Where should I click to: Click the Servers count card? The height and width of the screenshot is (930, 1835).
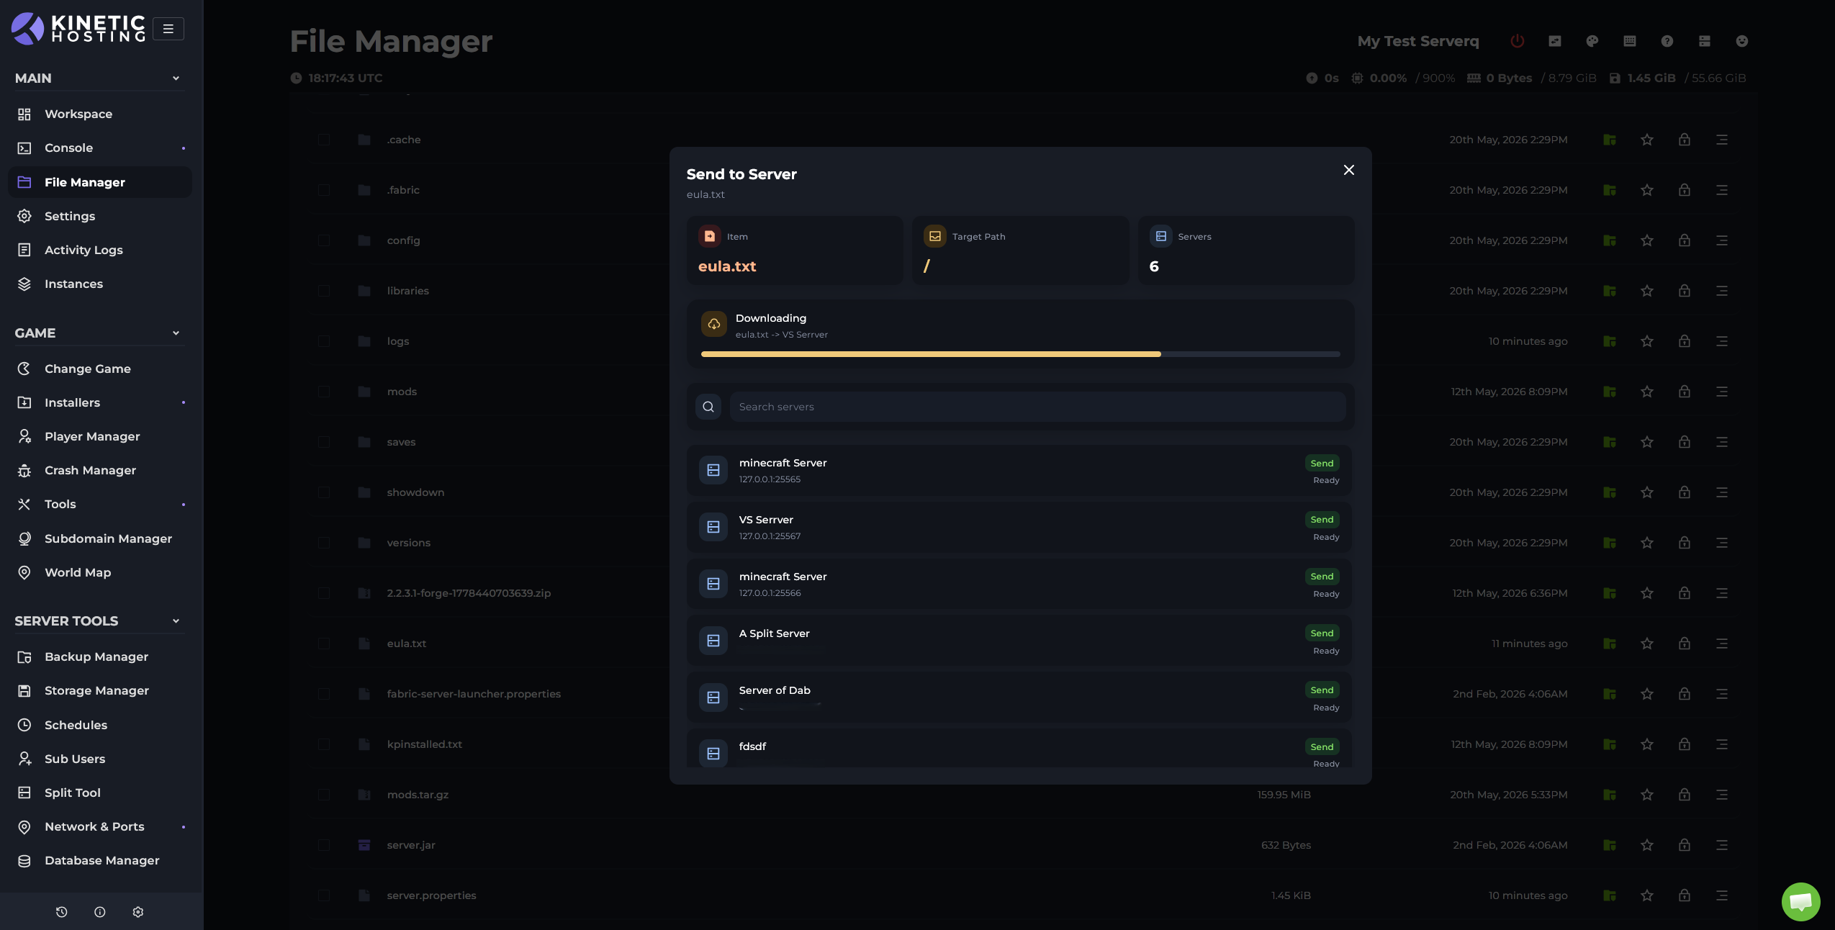tap(1245, 250)
